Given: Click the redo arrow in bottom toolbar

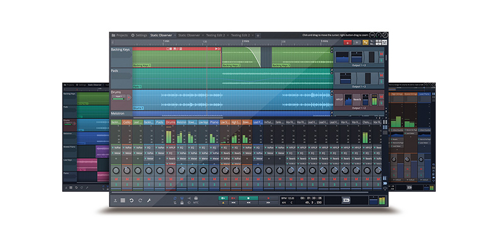Looking at the screenshot, I should coord(141,200).
